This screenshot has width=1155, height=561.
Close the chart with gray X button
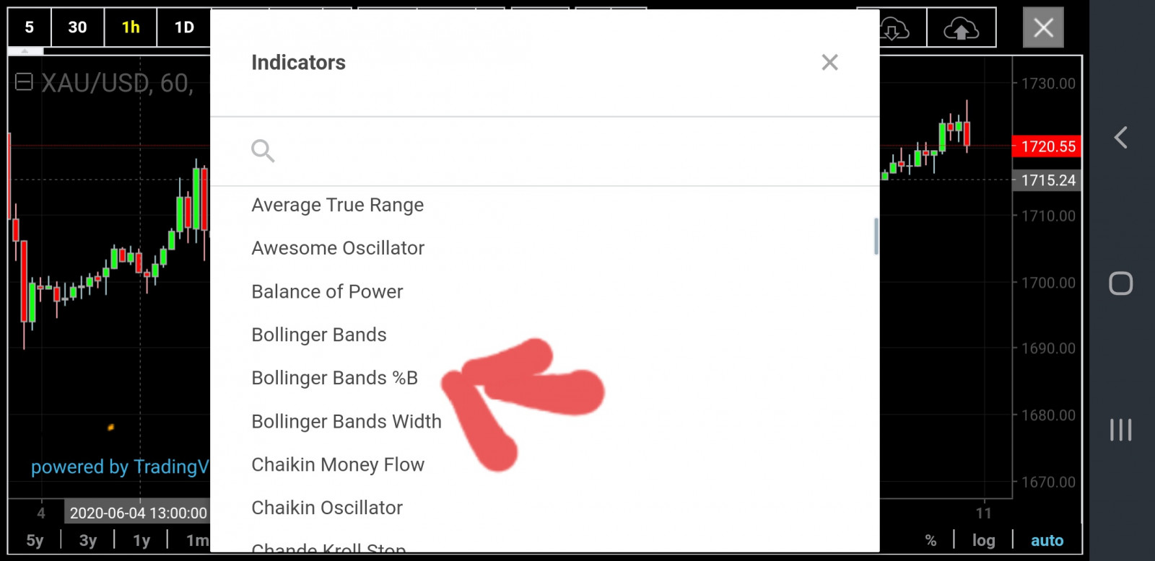pyautogui.click(x=1043, y=28)
